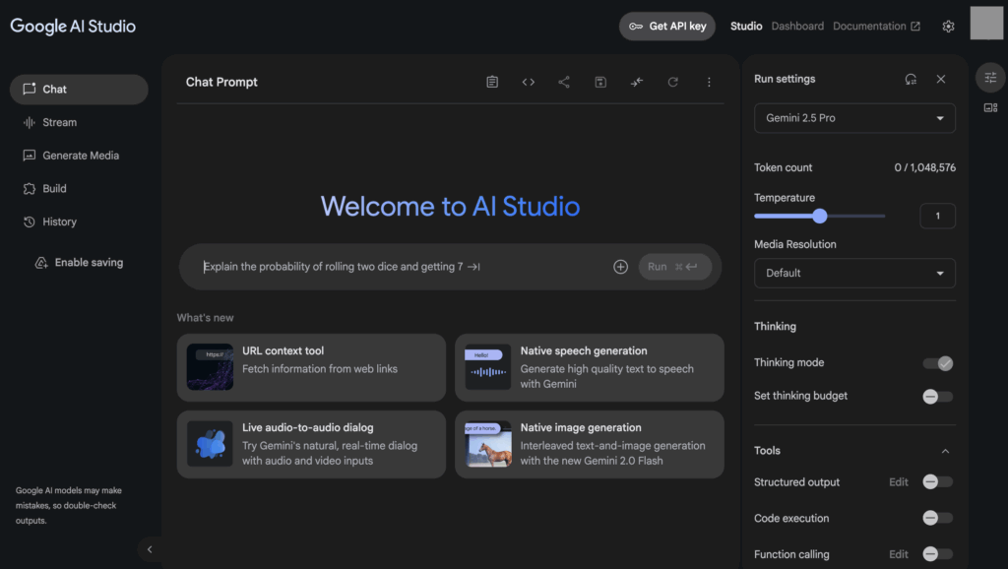Open system instructions from Chat Prompt toolbar
This screenshot has height=569, width=1008.
(x=492, y=82)
